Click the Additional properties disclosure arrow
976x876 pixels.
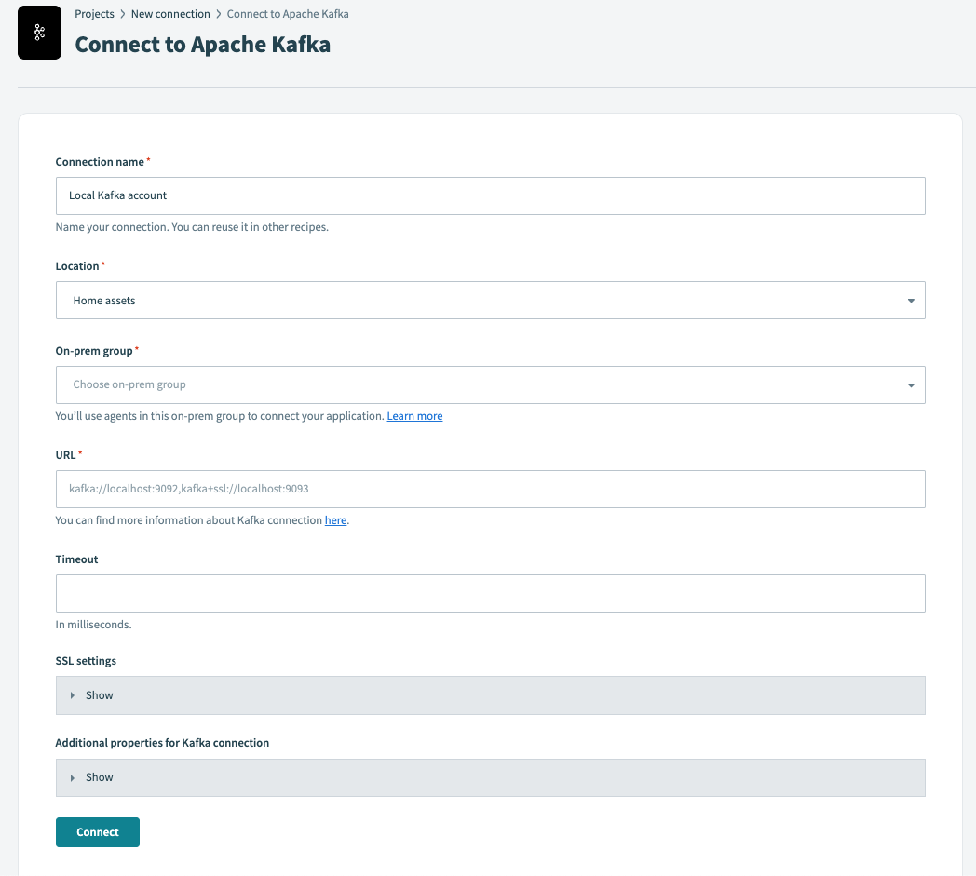point(73,776)
